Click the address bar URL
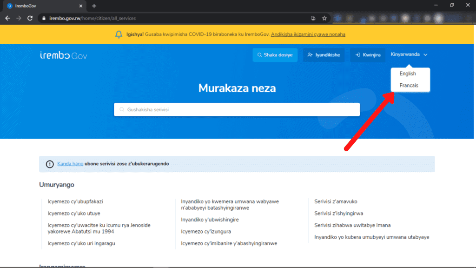 tap(93, 18)
